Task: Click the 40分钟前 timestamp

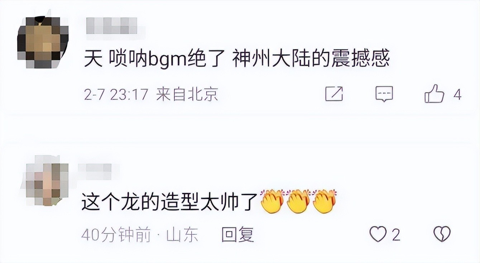Action: [116, 235]
